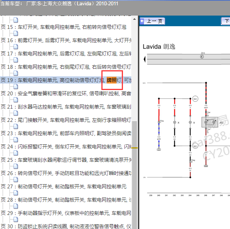Click the 当前车型 vehicle model header text
This screenshot has height=229, width=230.
[59, 3]
